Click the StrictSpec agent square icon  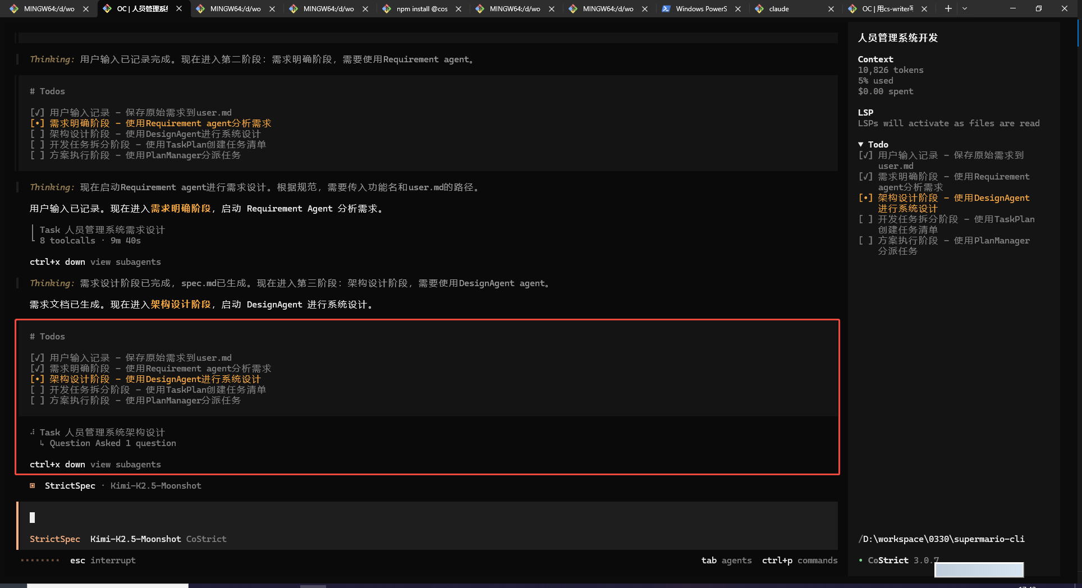(33, 486)
